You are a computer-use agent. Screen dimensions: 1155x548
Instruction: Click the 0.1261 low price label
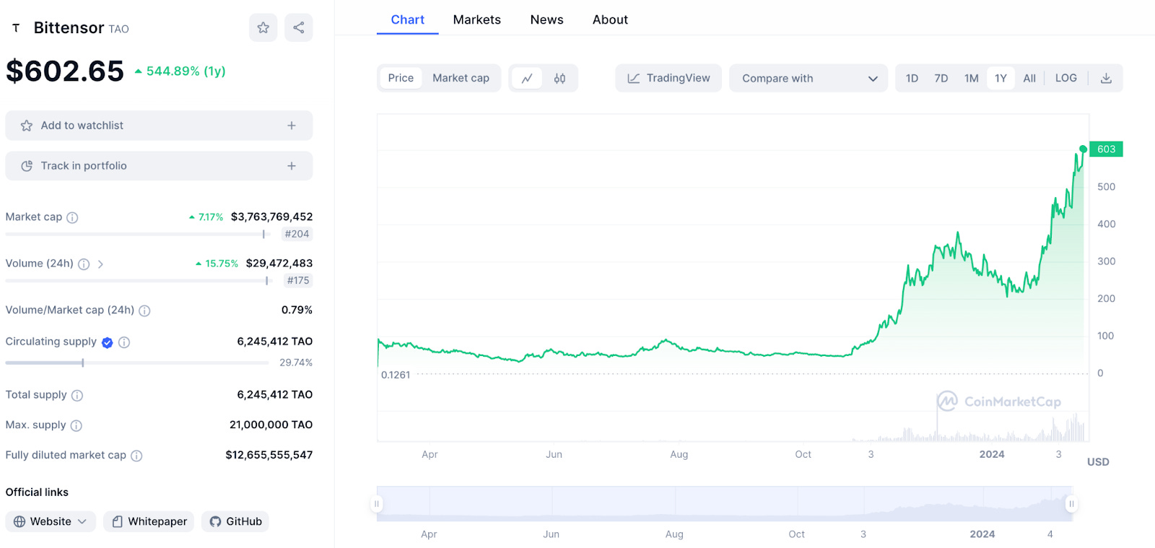(396, 375)
